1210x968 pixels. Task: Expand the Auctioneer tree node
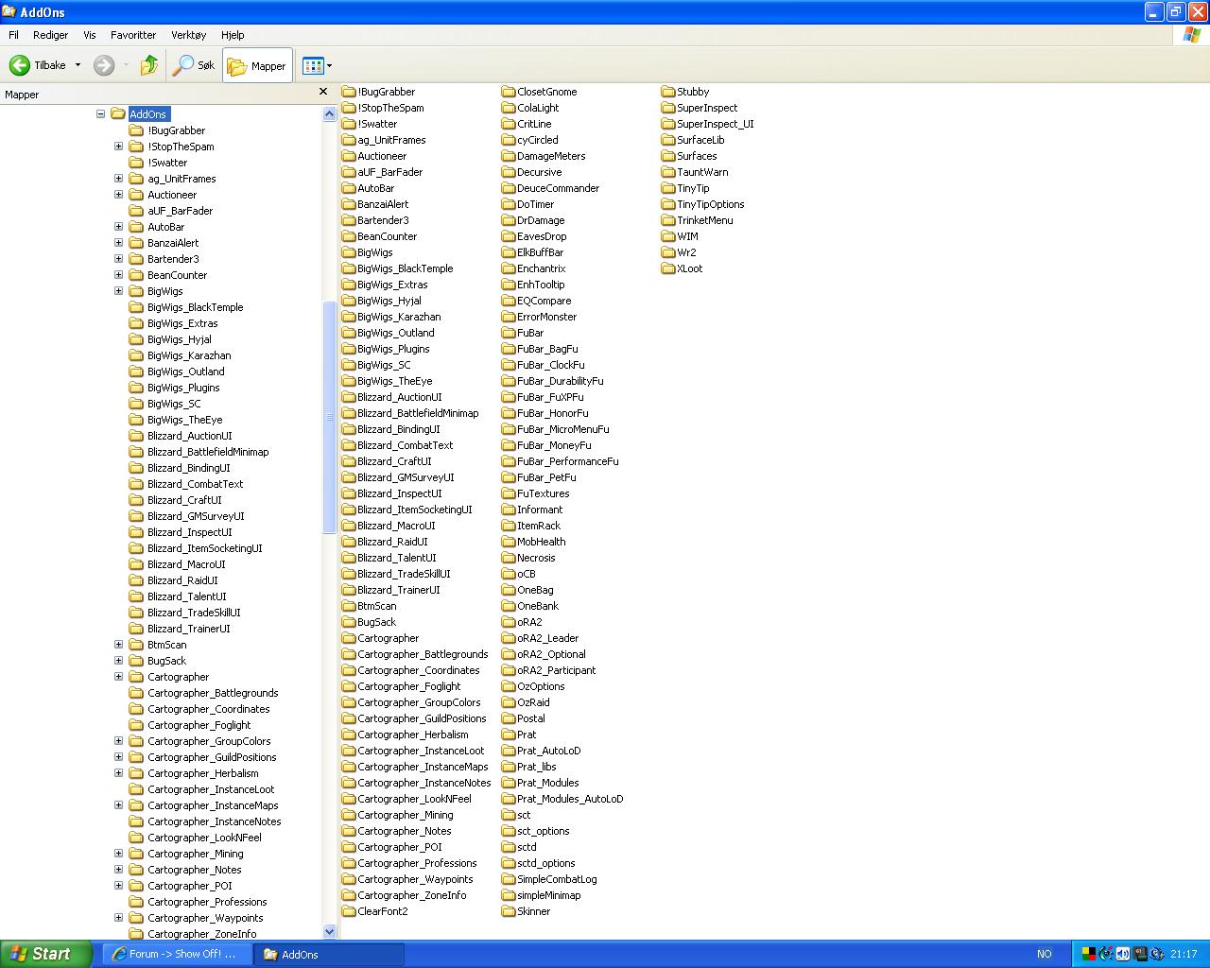pyautogui.click(x=118, y=195)
